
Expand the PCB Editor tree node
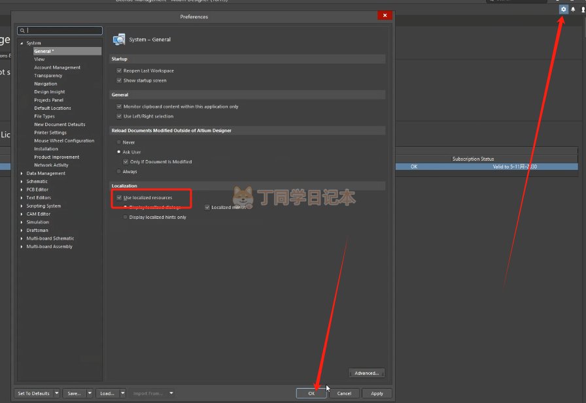click(22, 189)
